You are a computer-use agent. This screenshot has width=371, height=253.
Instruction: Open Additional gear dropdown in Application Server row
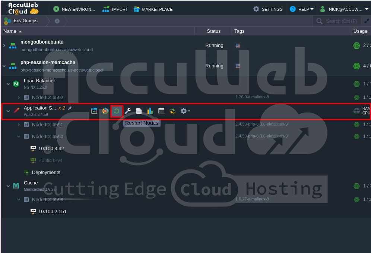[185, 111]
